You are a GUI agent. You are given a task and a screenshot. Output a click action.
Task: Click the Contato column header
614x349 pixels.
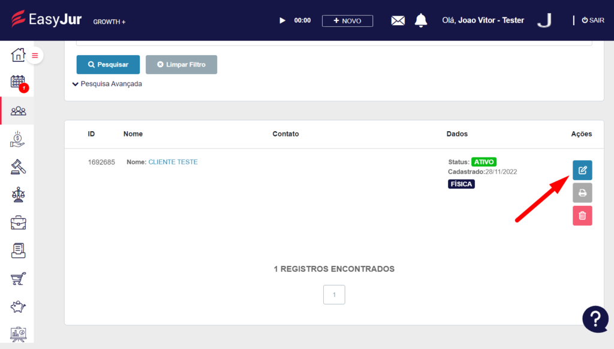click(285, 134)
